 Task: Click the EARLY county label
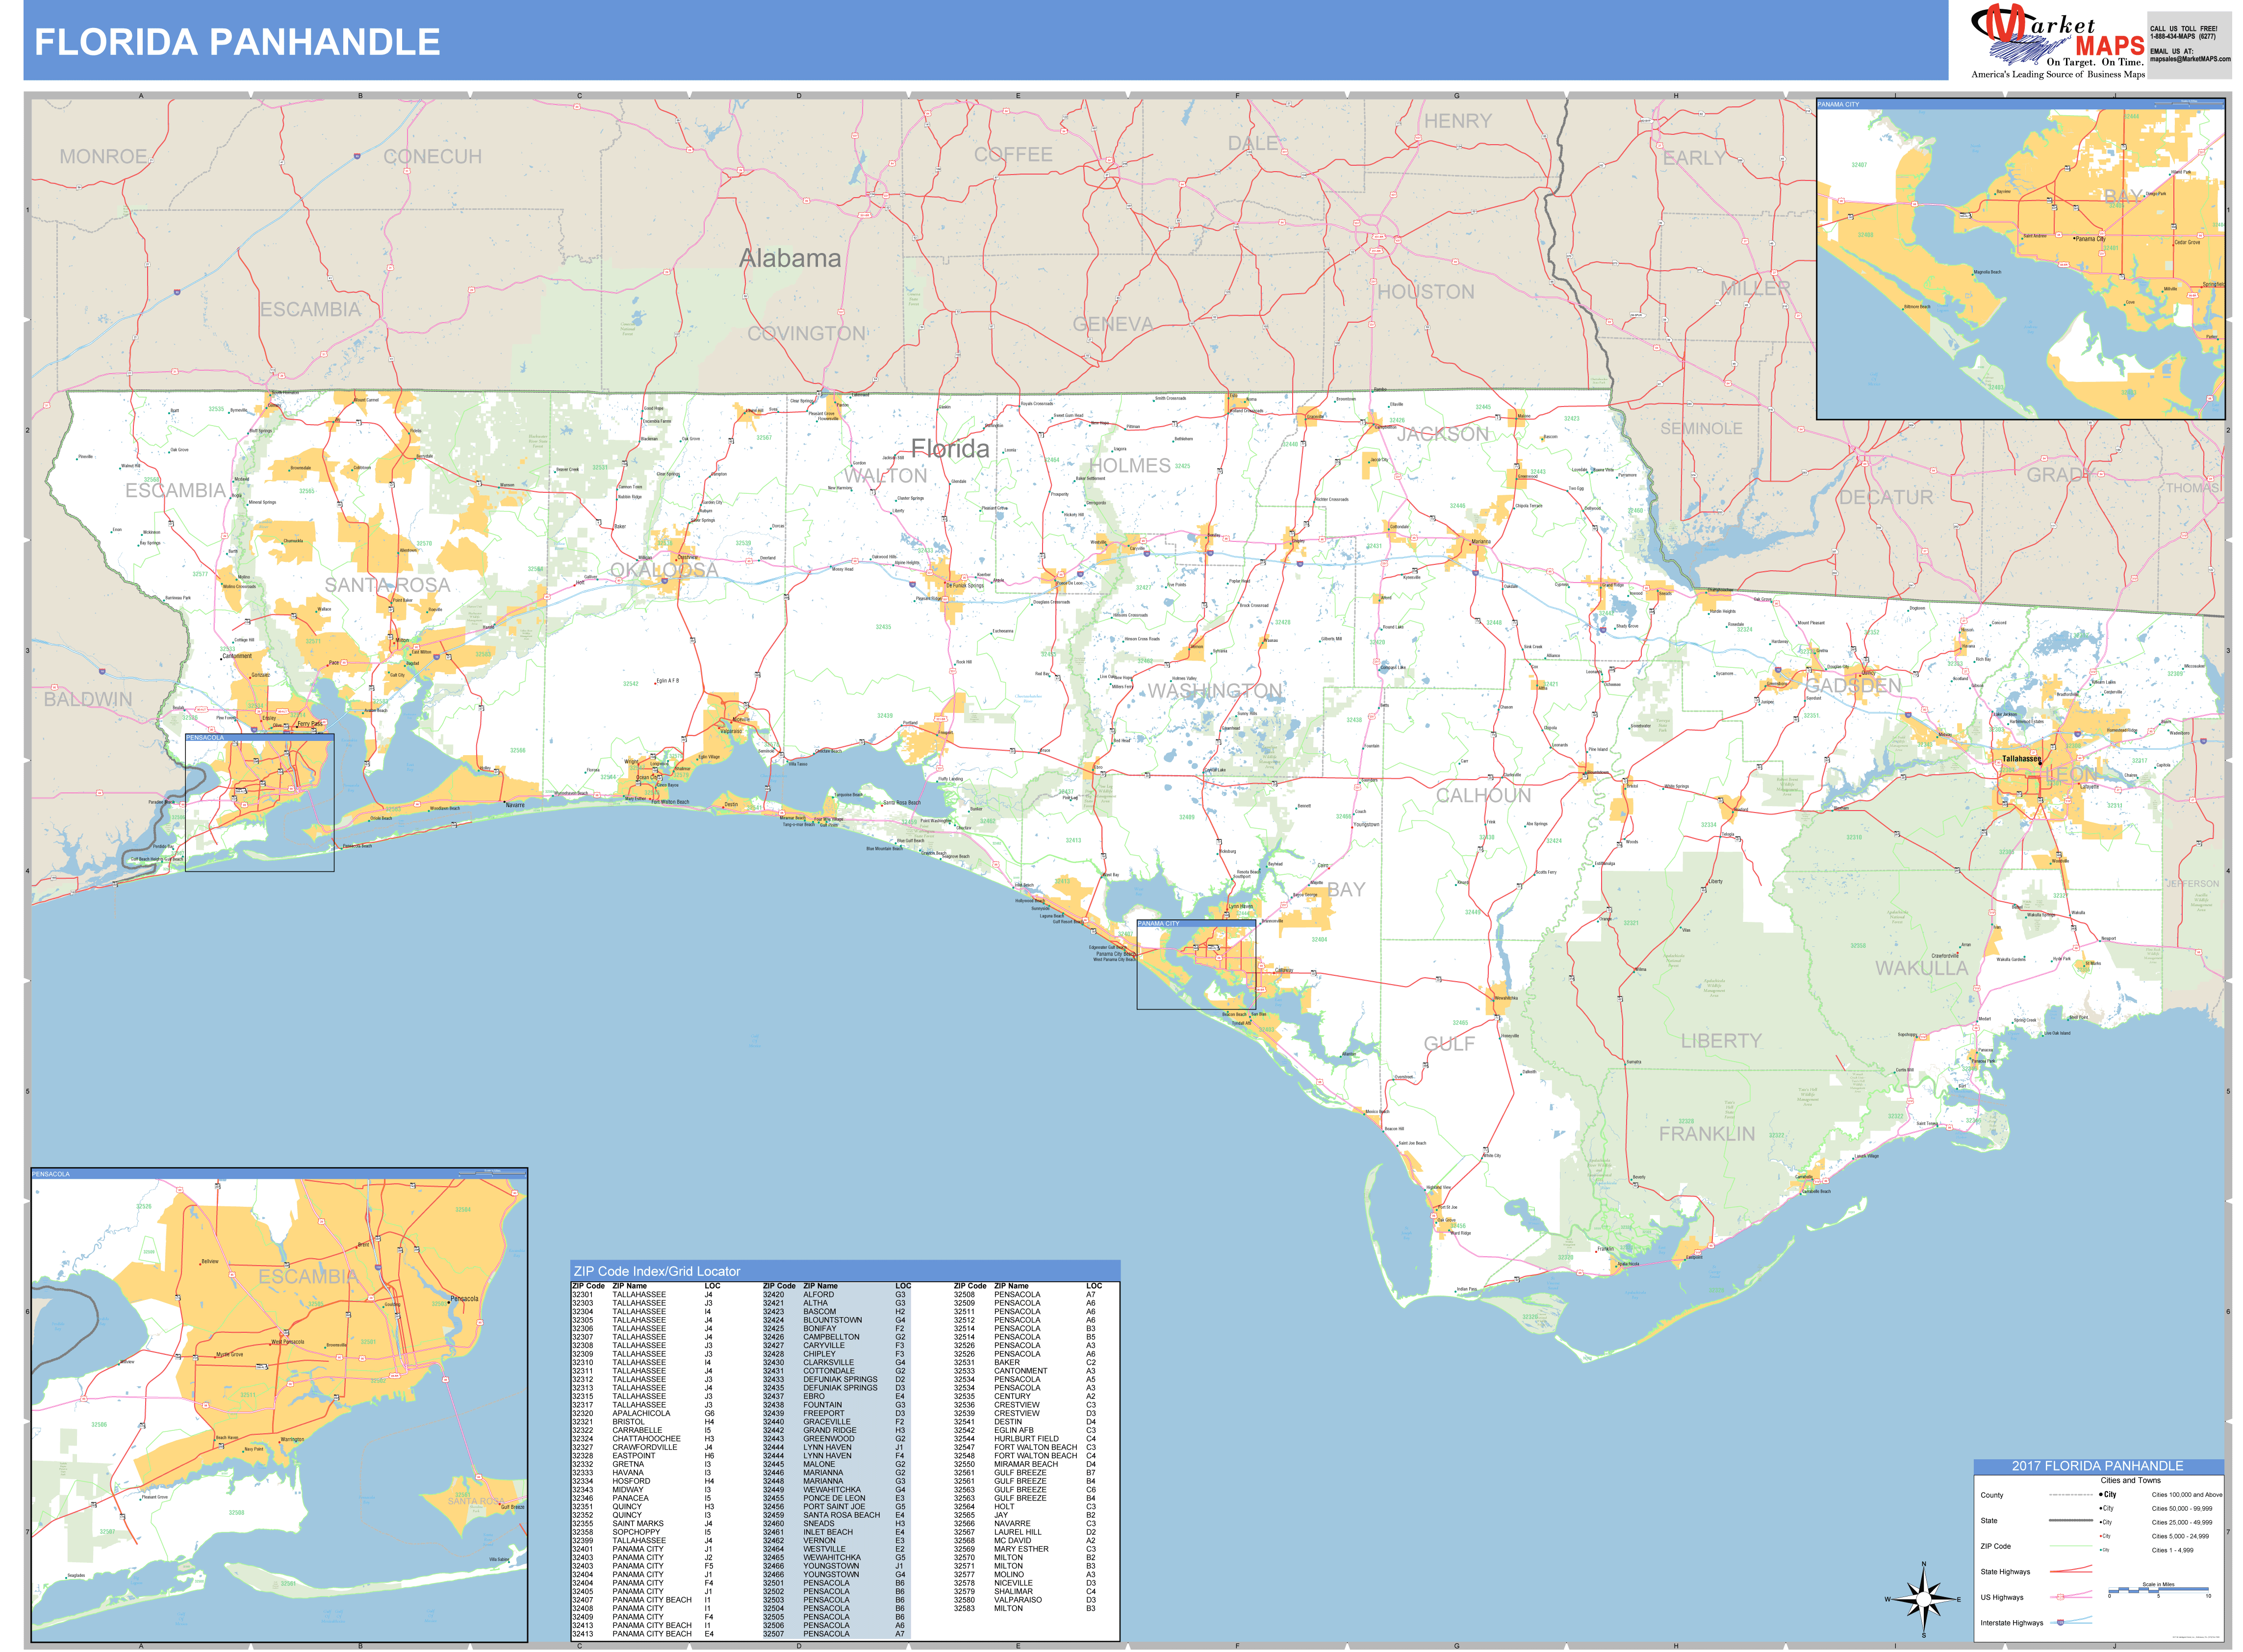[x=1693, y=158]
